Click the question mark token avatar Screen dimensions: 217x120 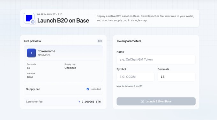point(31,53)
